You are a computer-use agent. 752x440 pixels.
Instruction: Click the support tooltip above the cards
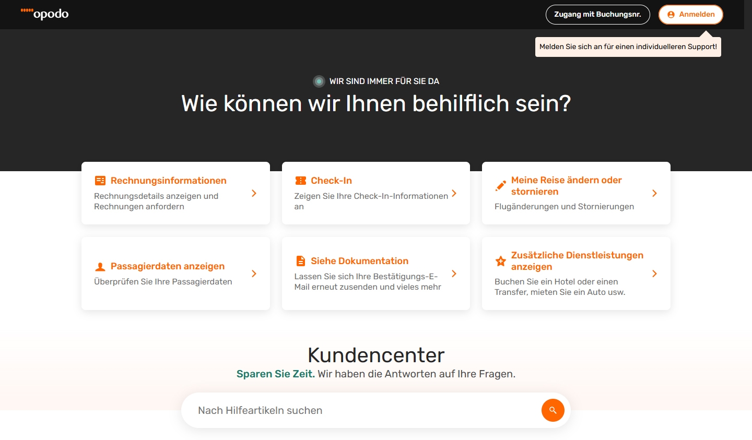pos(628,46)
